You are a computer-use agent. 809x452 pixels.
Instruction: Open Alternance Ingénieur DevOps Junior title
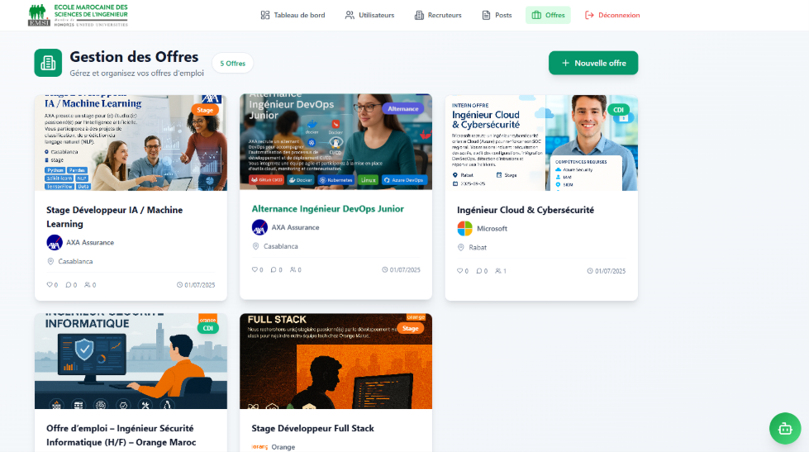pos(327,208)
